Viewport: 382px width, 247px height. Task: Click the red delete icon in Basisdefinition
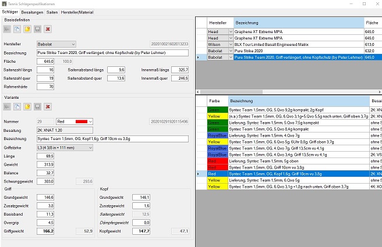tap(47, 28)
